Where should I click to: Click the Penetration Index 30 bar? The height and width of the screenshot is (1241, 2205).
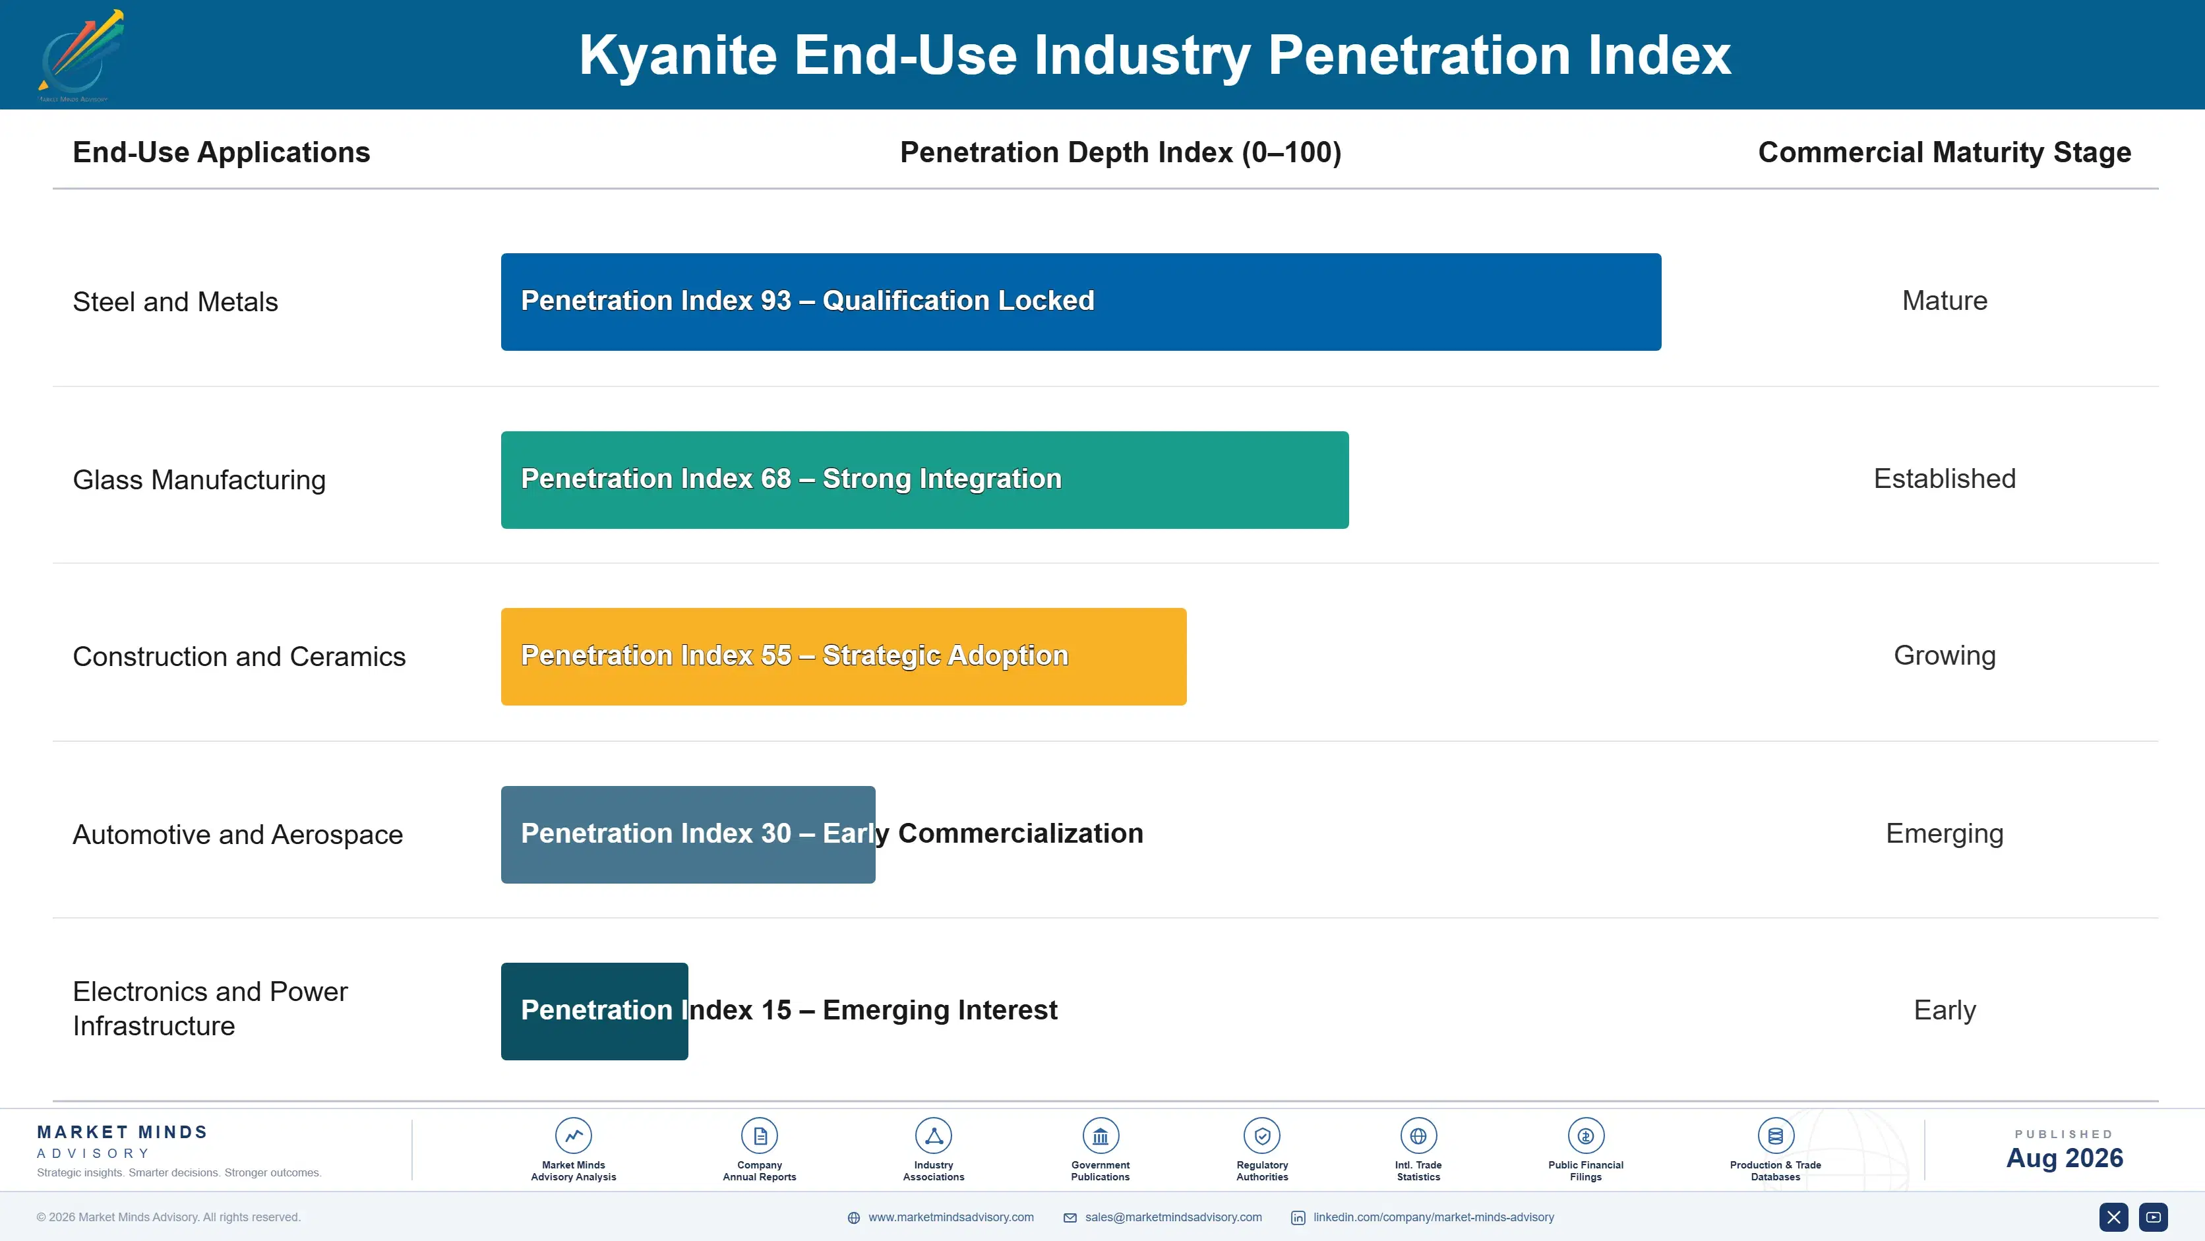pos(687,834)
